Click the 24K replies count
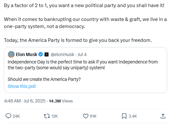 (x=16, y=116)
